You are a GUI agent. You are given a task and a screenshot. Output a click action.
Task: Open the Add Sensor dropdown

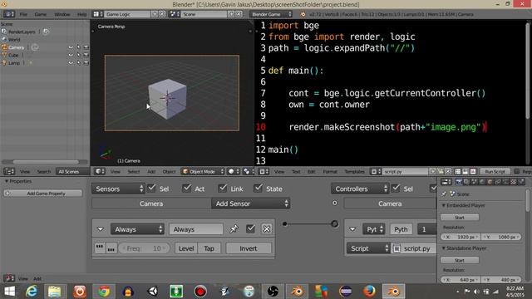[x=251, y=203]
